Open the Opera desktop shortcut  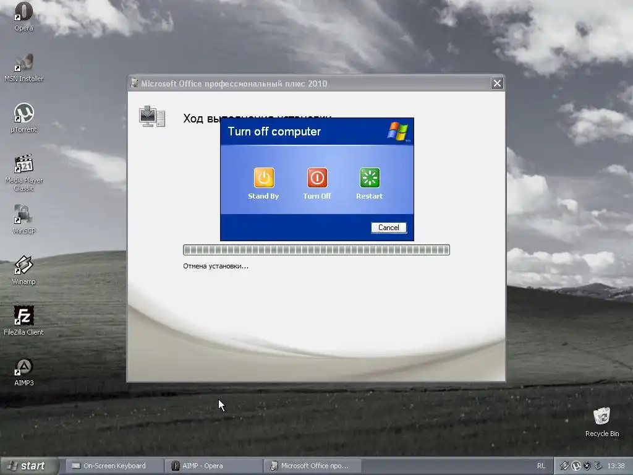23,16
